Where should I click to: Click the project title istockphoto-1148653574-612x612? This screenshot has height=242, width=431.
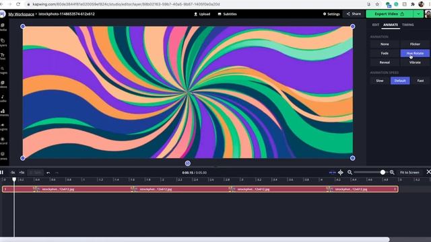[x=66, y=14]
